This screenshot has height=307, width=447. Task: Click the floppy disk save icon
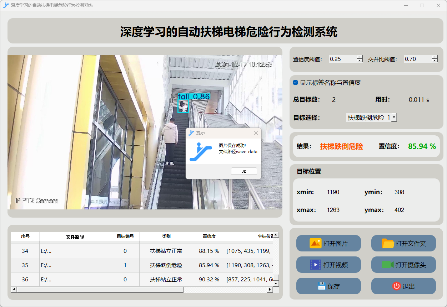pyautogui.click(x=321, y=286)
